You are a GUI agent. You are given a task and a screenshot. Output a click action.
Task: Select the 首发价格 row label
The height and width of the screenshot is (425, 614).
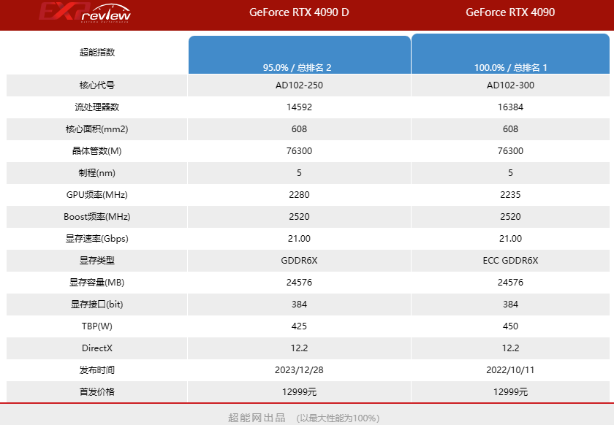pos(96,392)
